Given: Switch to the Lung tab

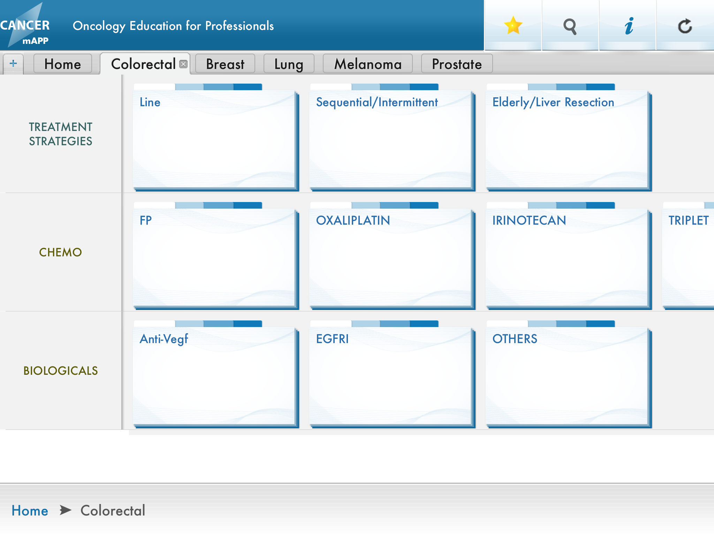Looking at the screenshot, I should point(289,64).
